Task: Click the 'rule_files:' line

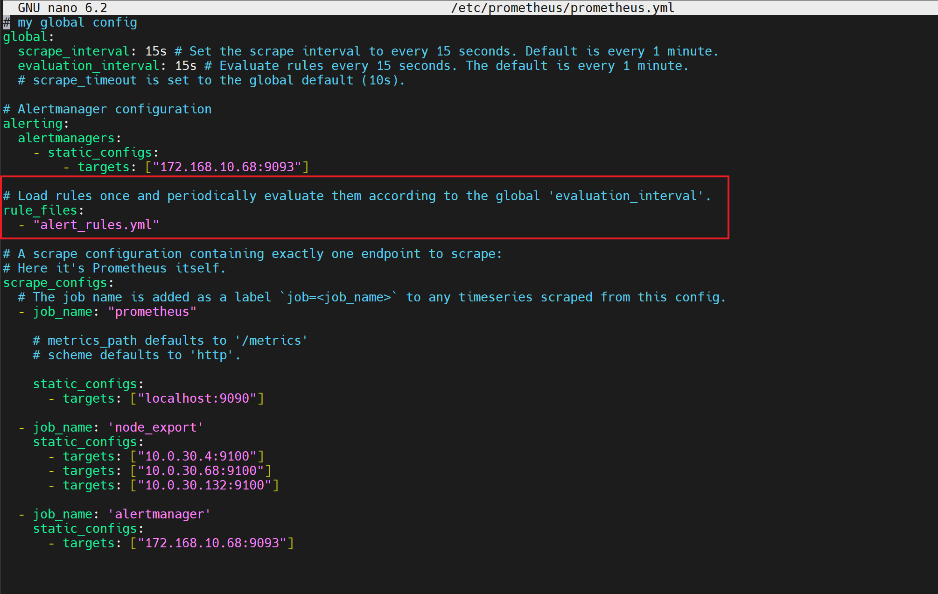Action: [x=43, y=210]
